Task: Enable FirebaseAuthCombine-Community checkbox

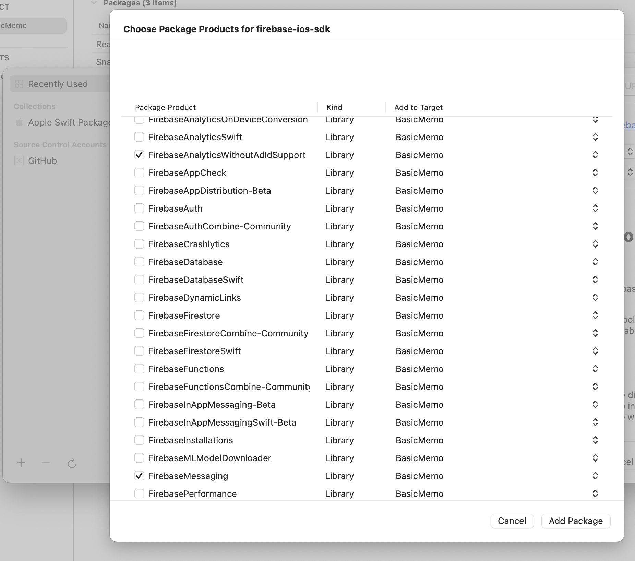Action: [139, 226]
